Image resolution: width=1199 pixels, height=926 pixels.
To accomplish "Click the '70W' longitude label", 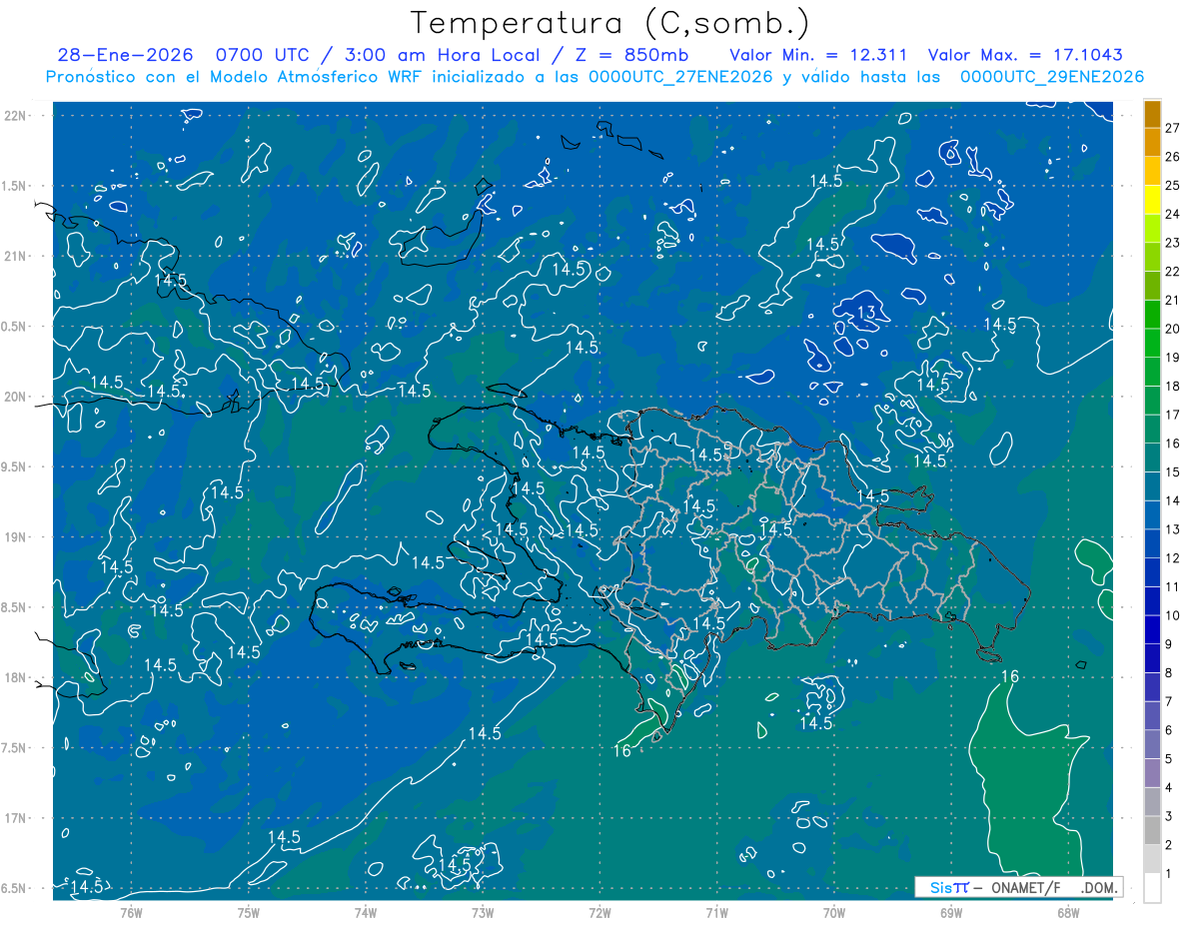I will 833,914.
